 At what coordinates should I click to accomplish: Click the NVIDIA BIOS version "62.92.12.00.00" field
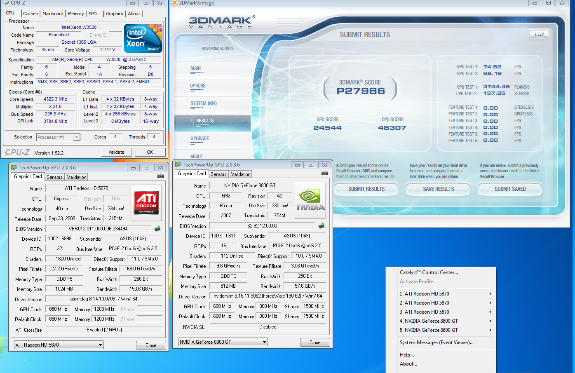point(262,226)
